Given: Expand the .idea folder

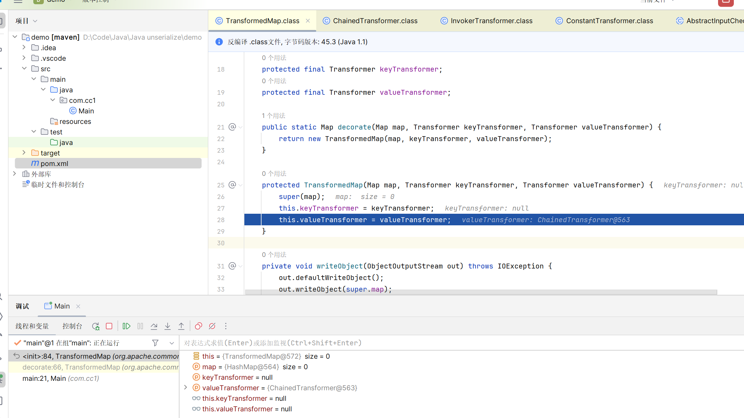Looking at the screenshot, I should click(x=24, y=47).
